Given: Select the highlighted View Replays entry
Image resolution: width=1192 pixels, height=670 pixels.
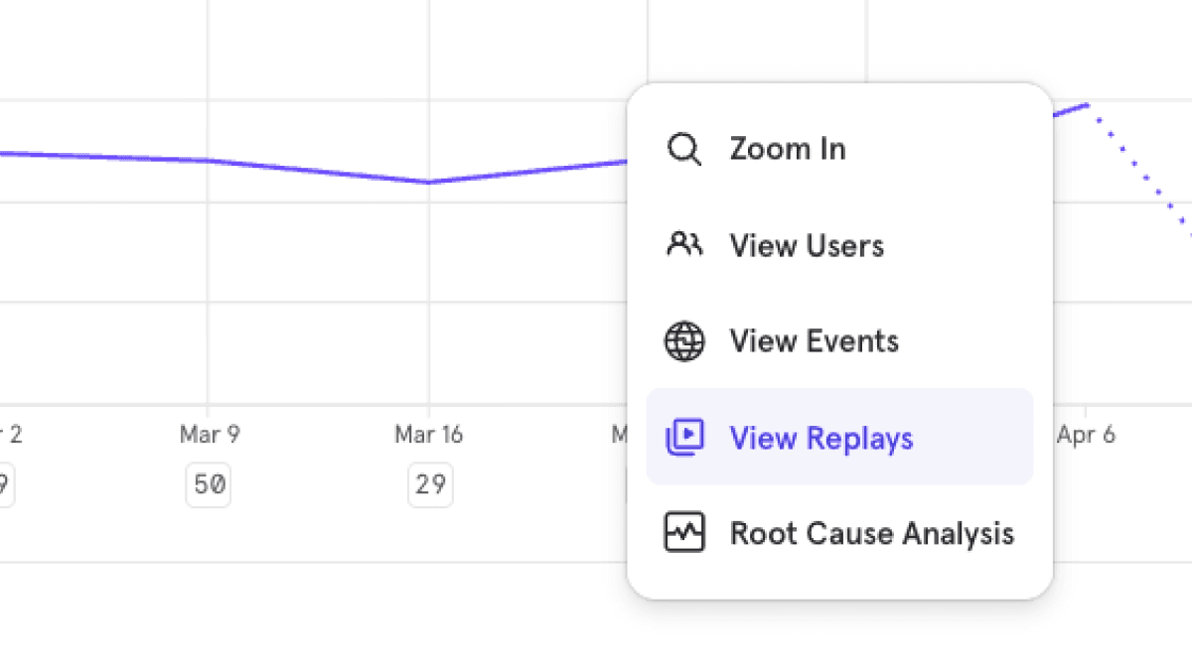Looking at the screenshot, I should [x=820, y=438].
